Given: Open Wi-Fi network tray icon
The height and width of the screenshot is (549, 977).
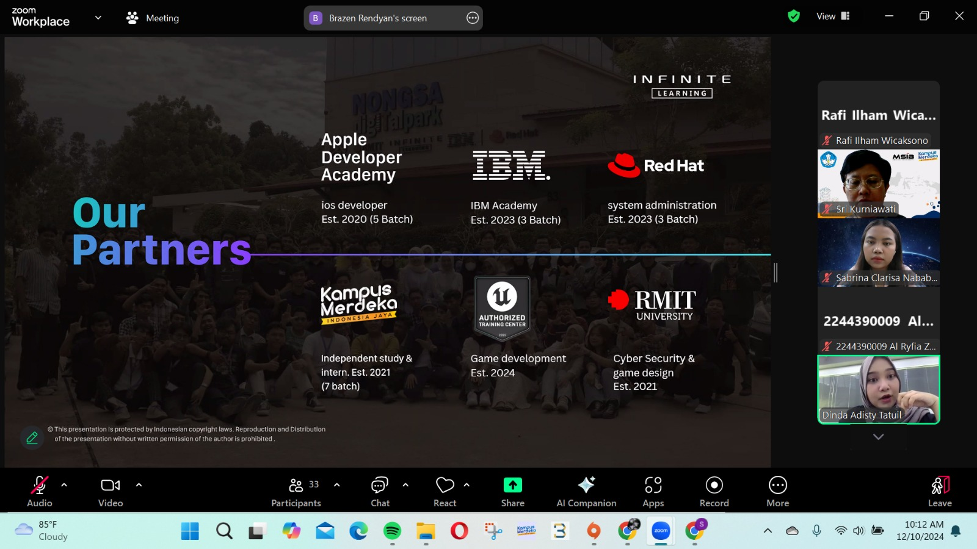Looking at the screenshot, I should (841, 531).
